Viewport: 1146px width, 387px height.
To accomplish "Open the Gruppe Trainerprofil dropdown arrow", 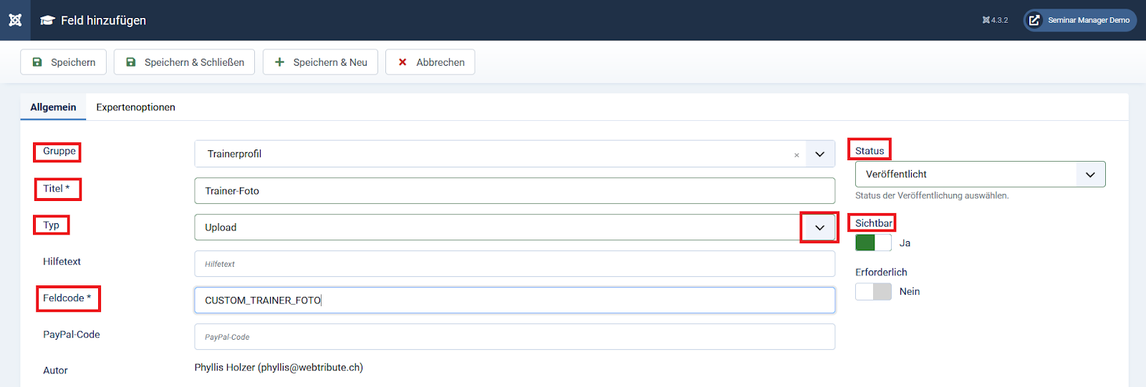I will tap(820, 154).
